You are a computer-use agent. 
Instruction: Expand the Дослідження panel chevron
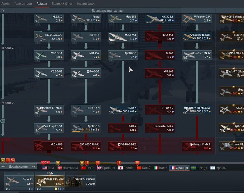coord(3,167)
